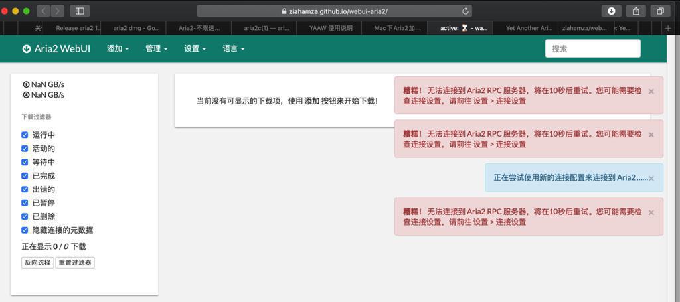This screenshot has height=302, width=680.
Task: Open a new tab with the plus icon
Action: coord(668,28)
